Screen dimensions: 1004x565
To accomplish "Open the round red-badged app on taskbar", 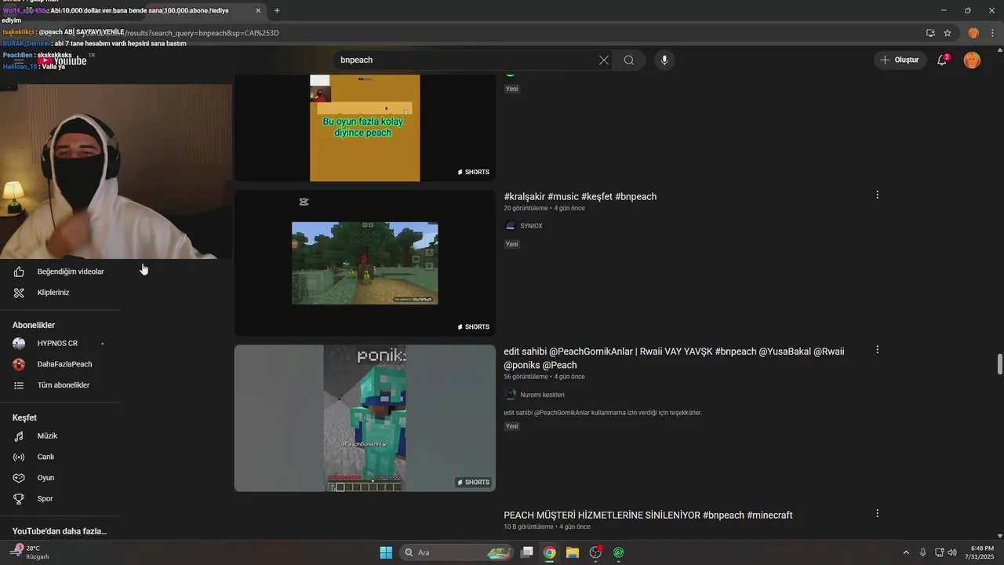I will coord(595,552).
